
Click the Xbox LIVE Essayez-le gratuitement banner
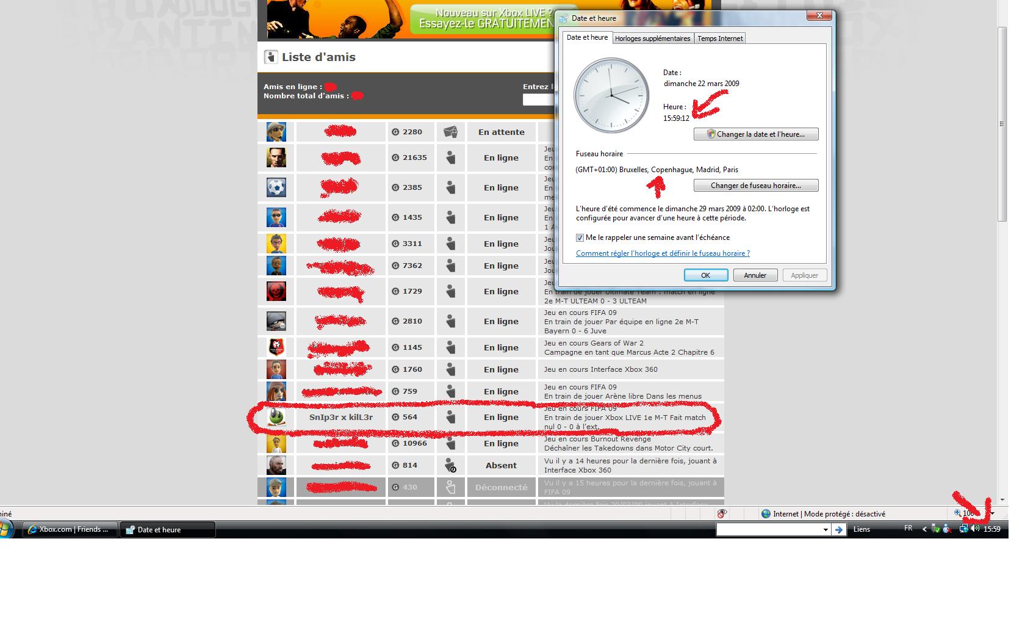pos(482,19)
